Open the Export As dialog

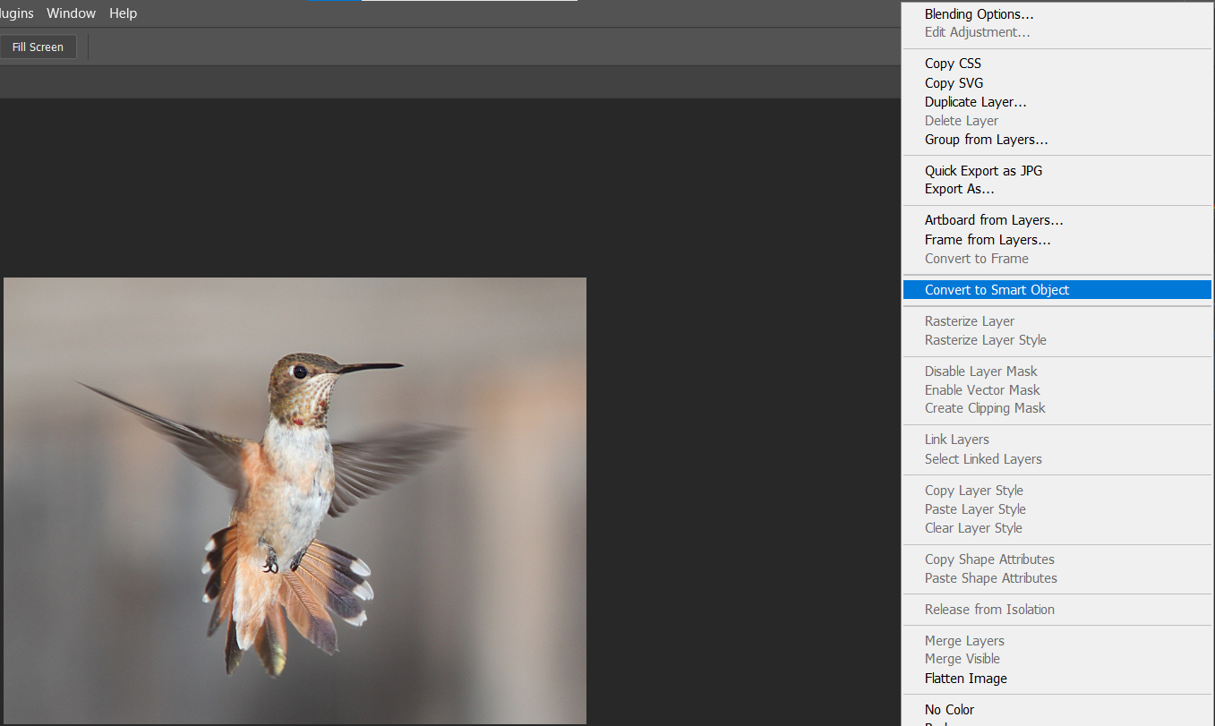(959, 189)
